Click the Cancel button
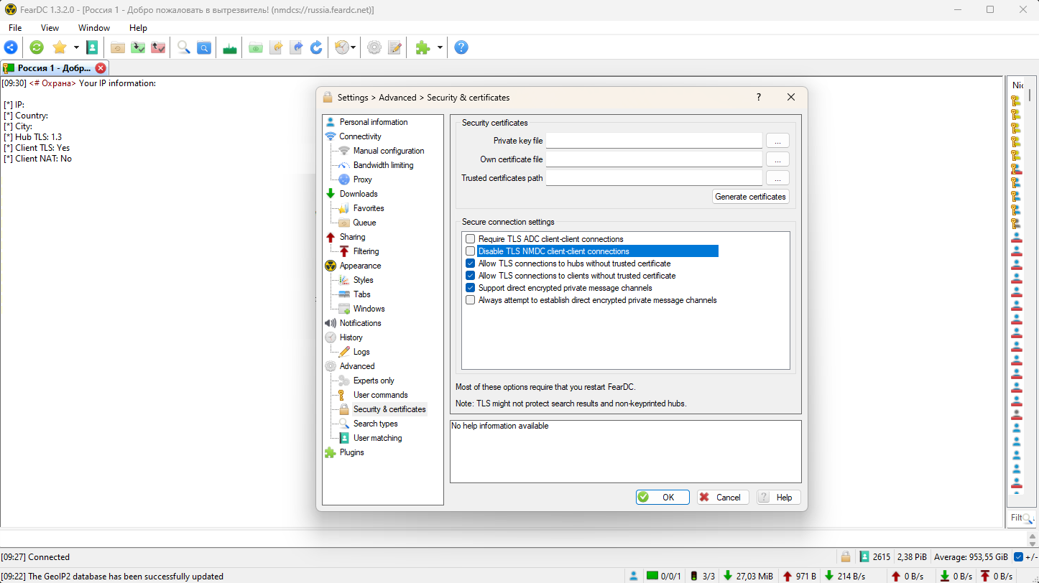Viewport: 1039px width, 583px height. [723, 497]
